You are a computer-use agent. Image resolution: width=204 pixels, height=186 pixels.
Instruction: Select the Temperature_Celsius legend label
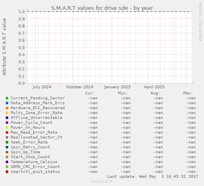34,162
